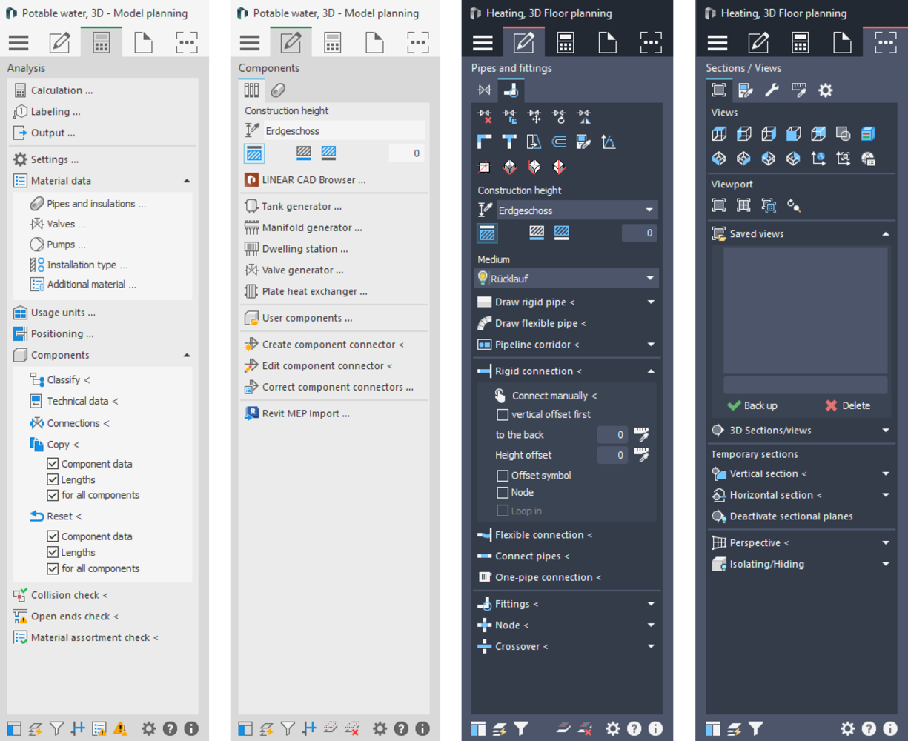Image resolution: width=908 pixels, height=741 pixels.
Task: Open gear sub-tab in Sections / Views panel
Action: (825, 90)
